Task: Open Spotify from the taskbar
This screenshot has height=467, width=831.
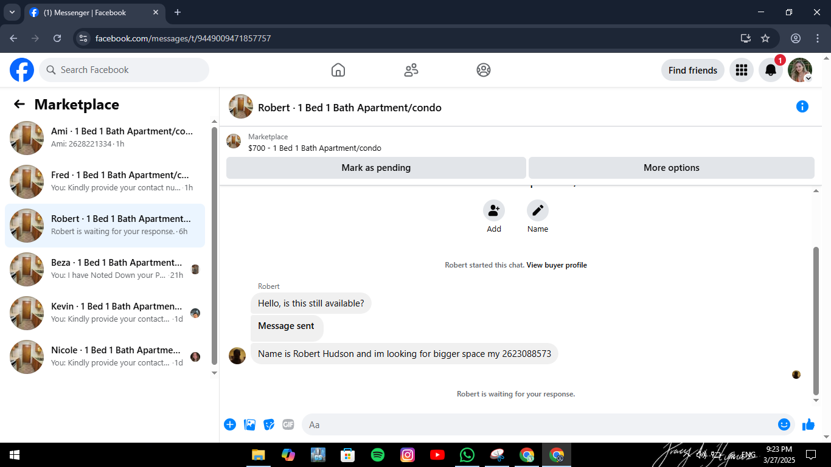Action: pyautogui.click(x=378, y=455)
